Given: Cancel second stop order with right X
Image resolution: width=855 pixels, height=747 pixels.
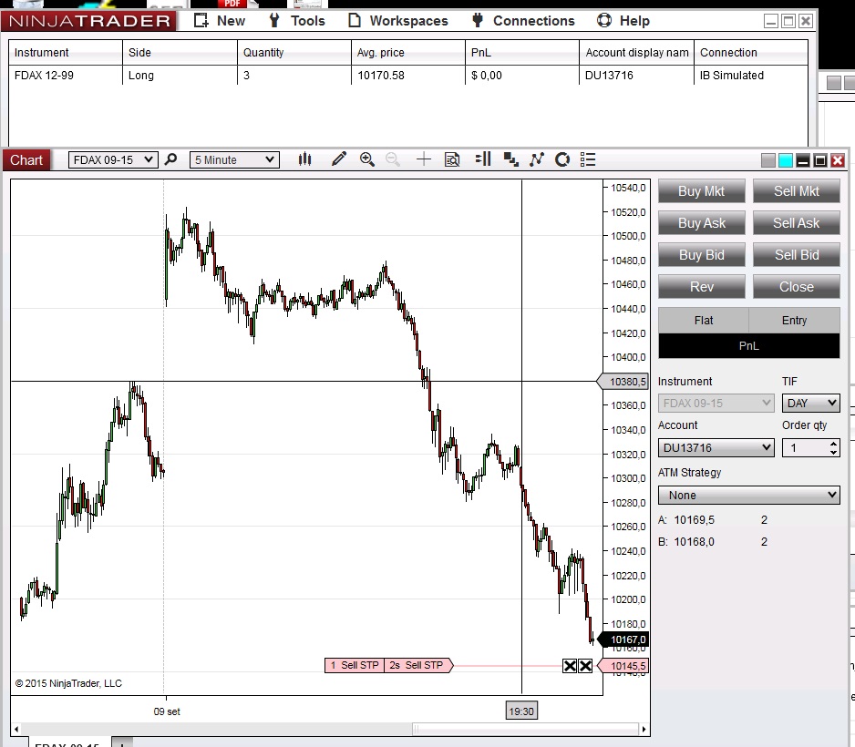Looking at the screenshot, I should [585, 666].
